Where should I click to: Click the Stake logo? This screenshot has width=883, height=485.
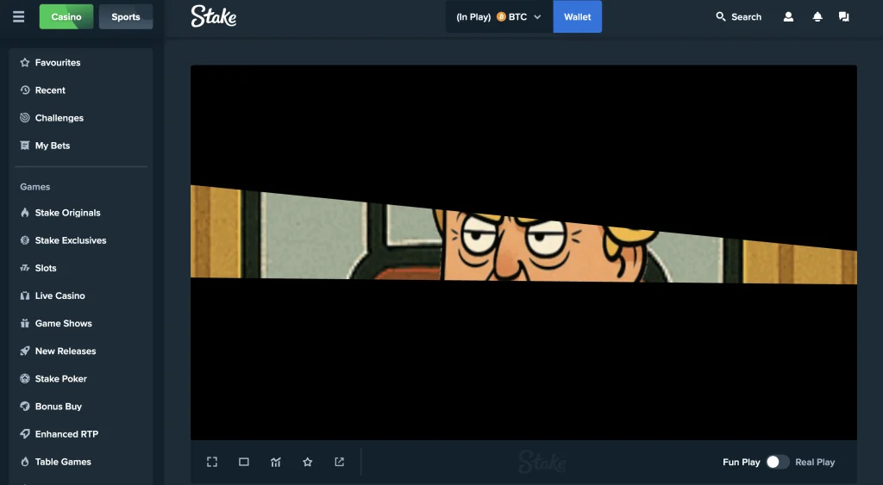pos(214,16)
